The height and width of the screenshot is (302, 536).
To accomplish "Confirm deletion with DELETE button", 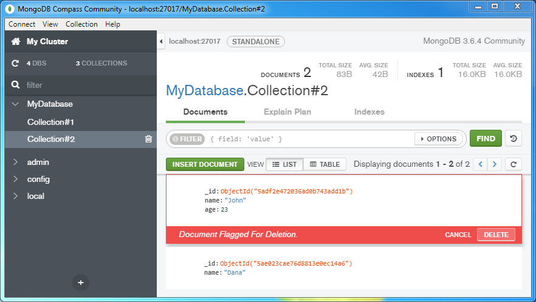I will pos(496,235).
